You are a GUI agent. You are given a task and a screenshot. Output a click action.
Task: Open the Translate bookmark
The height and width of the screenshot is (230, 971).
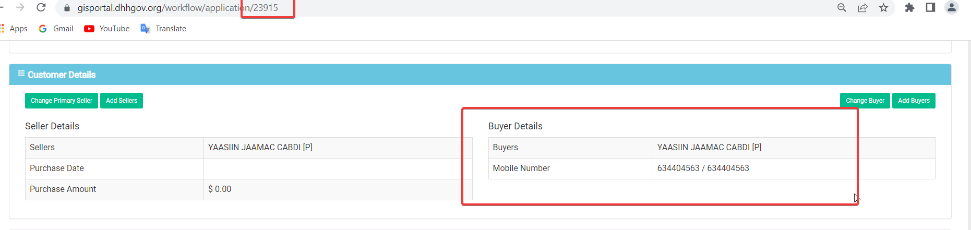[x=163, y=29]
